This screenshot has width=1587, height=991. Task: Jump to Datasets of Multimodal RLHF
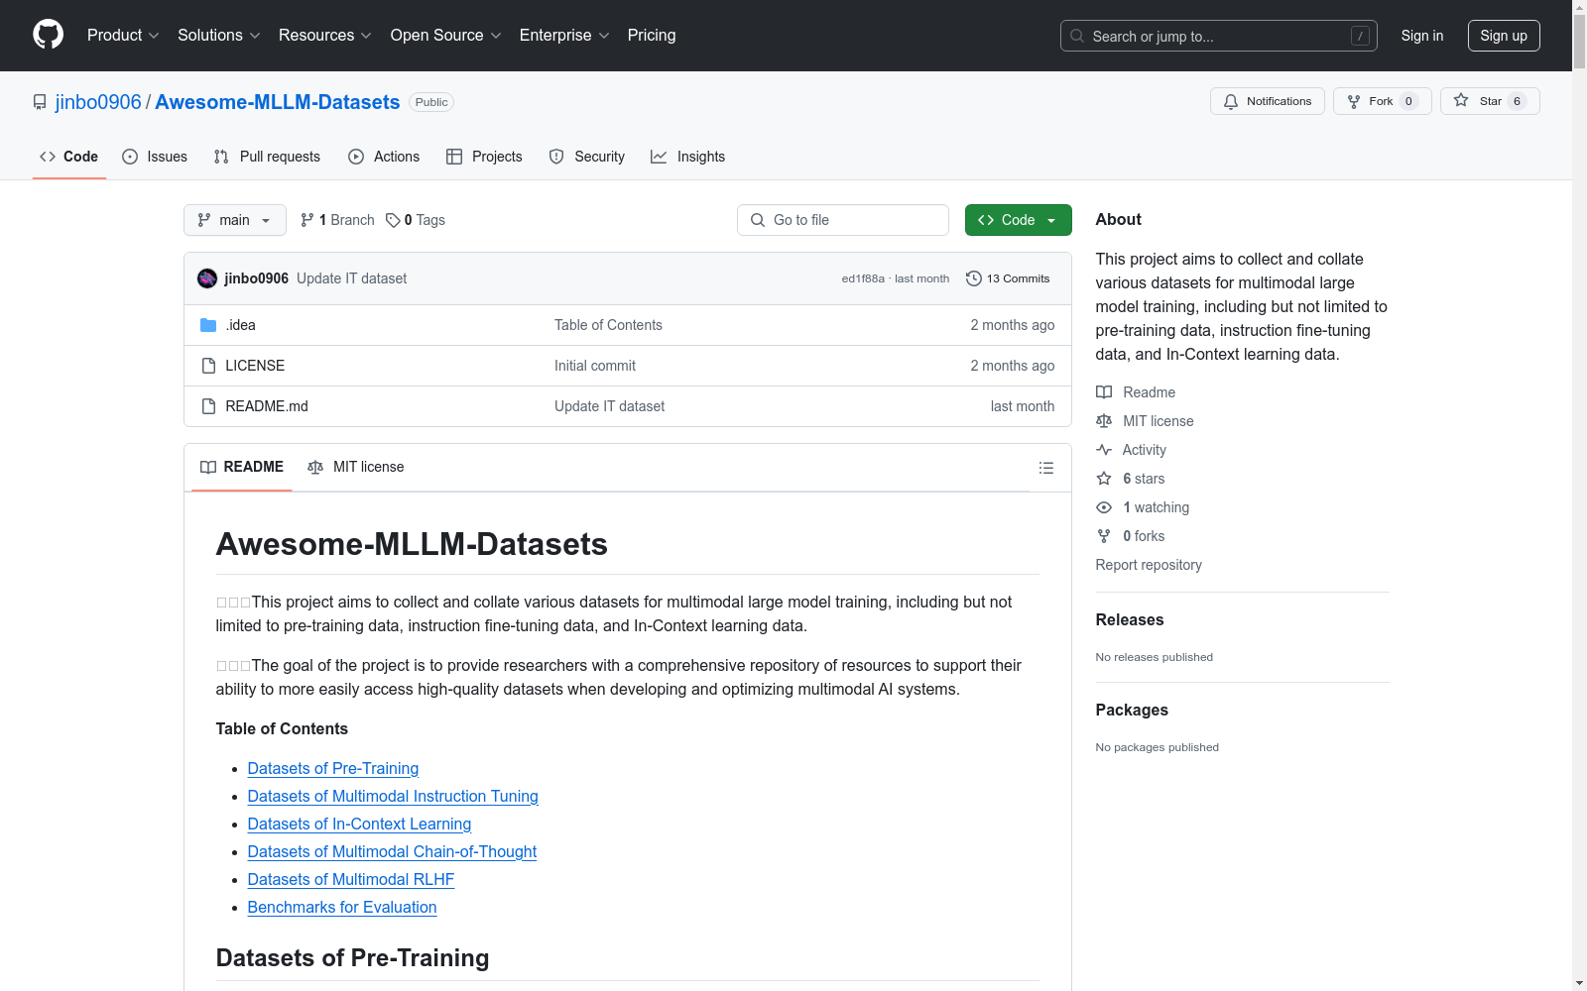pos(351,879)
